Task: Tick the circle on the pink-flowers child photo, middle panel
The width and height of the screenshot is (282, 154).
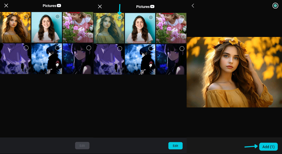Action: pyautogui.click(x=182, y=17)
